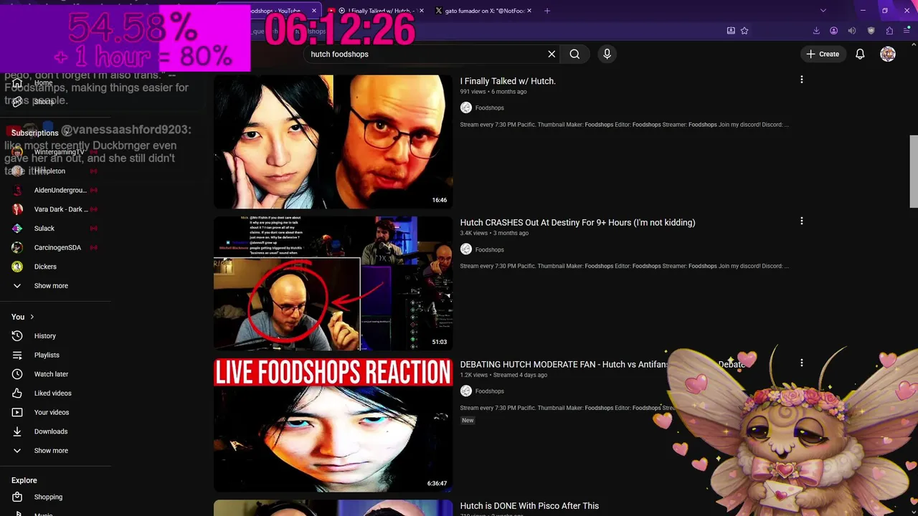Viewport: 918px width, 516px height.
Task: Play the 16:46 thumbnail with two faces
Action: point(333,142)
